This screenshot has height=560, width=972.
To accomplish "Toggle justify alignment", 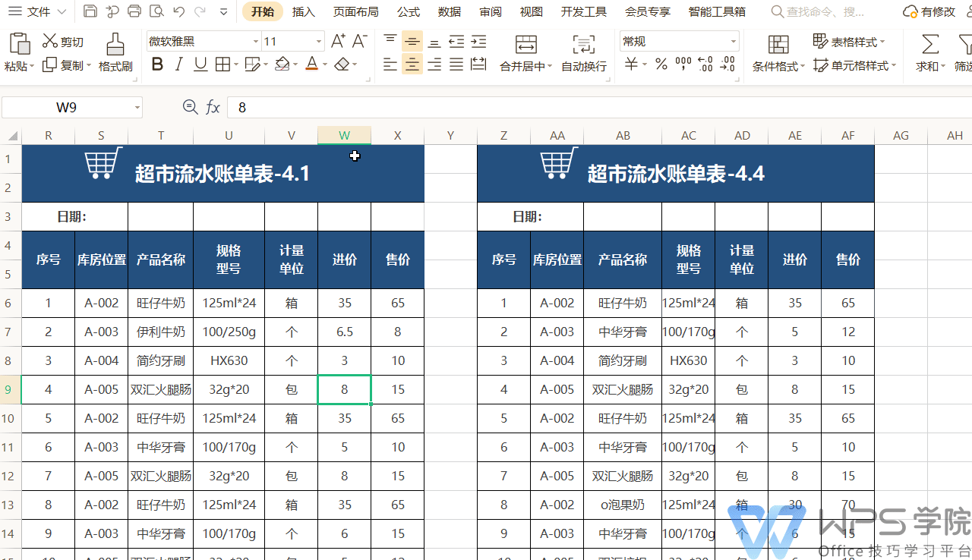I will point(456,64).
